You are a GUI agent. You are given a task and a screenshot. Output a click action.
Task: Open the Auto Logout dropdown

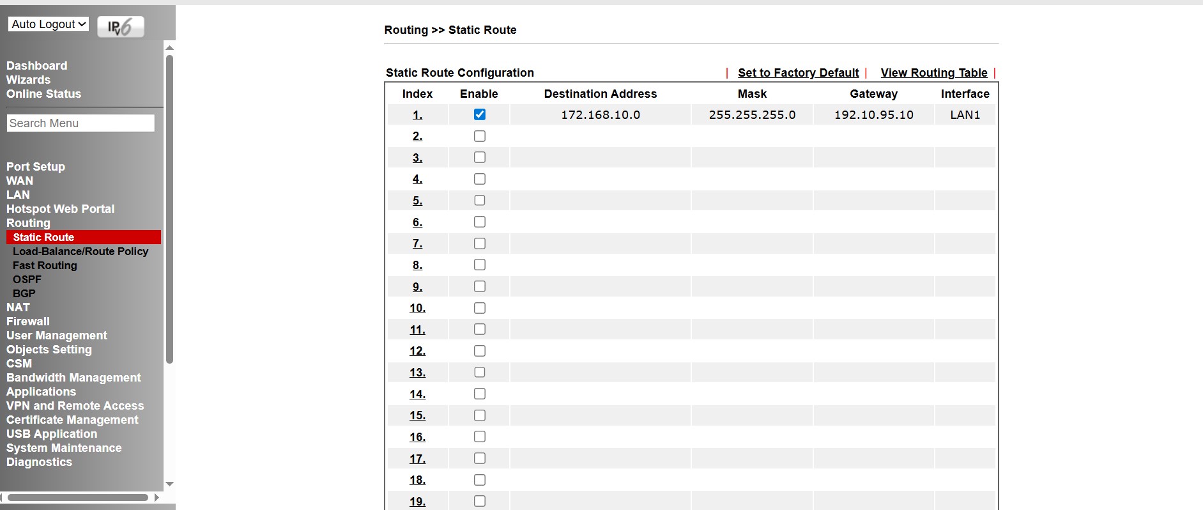pyautogui.click(x=49, y=24)
